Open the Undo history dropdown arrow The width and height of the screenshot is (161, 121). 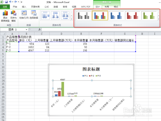coord(13,2)
